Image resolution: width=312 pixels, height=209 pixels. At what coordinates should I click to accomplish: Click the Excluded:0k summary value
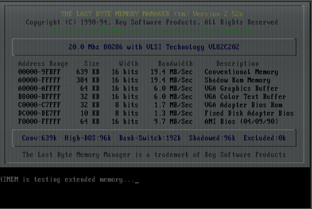(265, 138)
